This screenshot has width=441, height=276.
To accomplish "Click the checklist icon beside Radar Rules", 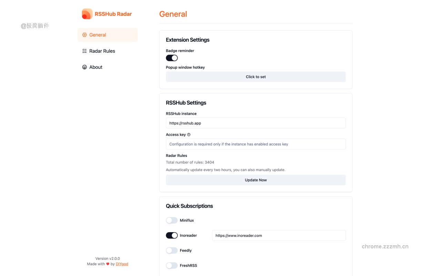I will [84, 51].
